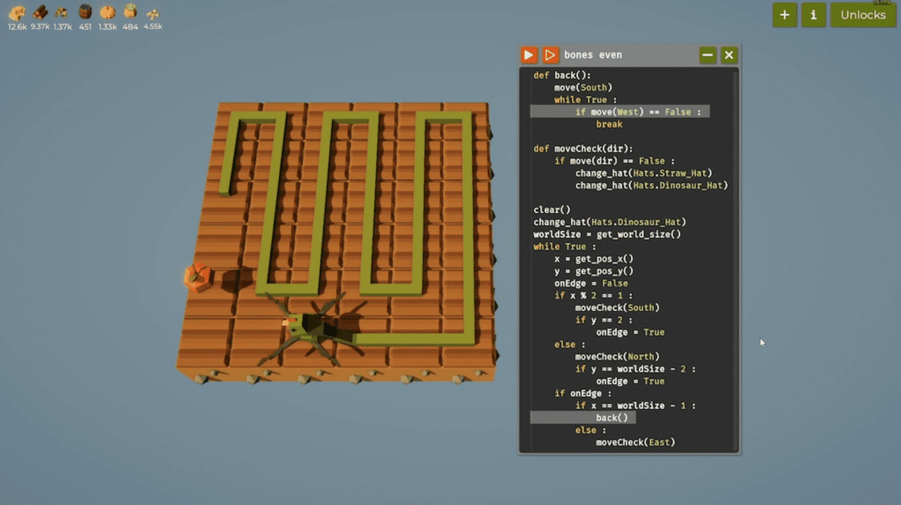Select the carrot resource icon showing 1.37k
The height and width of the screenshot is (505, 901).
click(x=62, y=12)
